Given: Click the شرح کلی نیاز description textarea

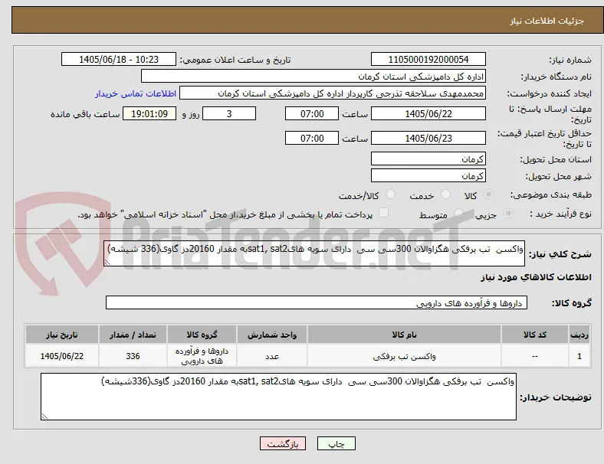Looking at the screenshot, I should 314,253.
